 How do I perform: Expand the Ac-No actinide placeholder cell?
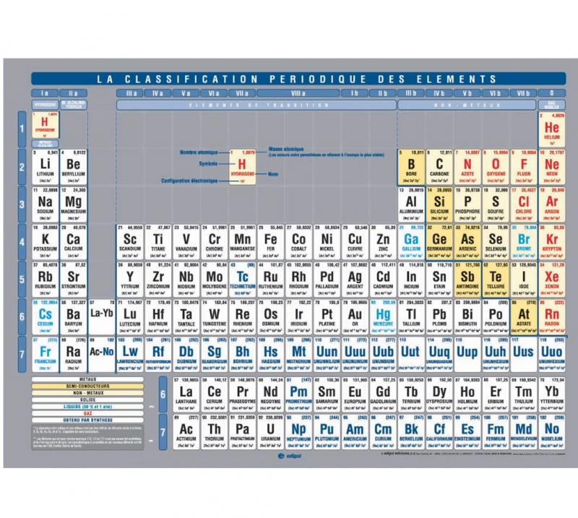click(x=101, y=352)
